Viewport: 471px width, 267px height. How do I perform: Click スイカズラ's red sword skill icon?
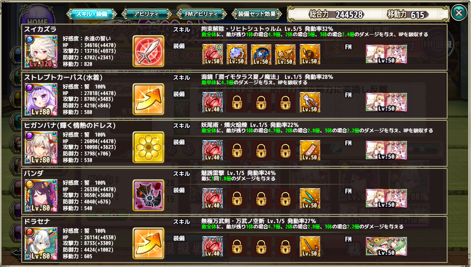click(148, 51)
